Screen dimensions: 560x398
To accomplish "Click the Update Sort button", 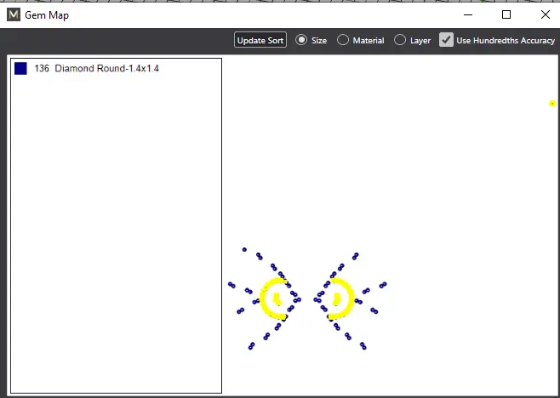I will (x=260, y=40).
